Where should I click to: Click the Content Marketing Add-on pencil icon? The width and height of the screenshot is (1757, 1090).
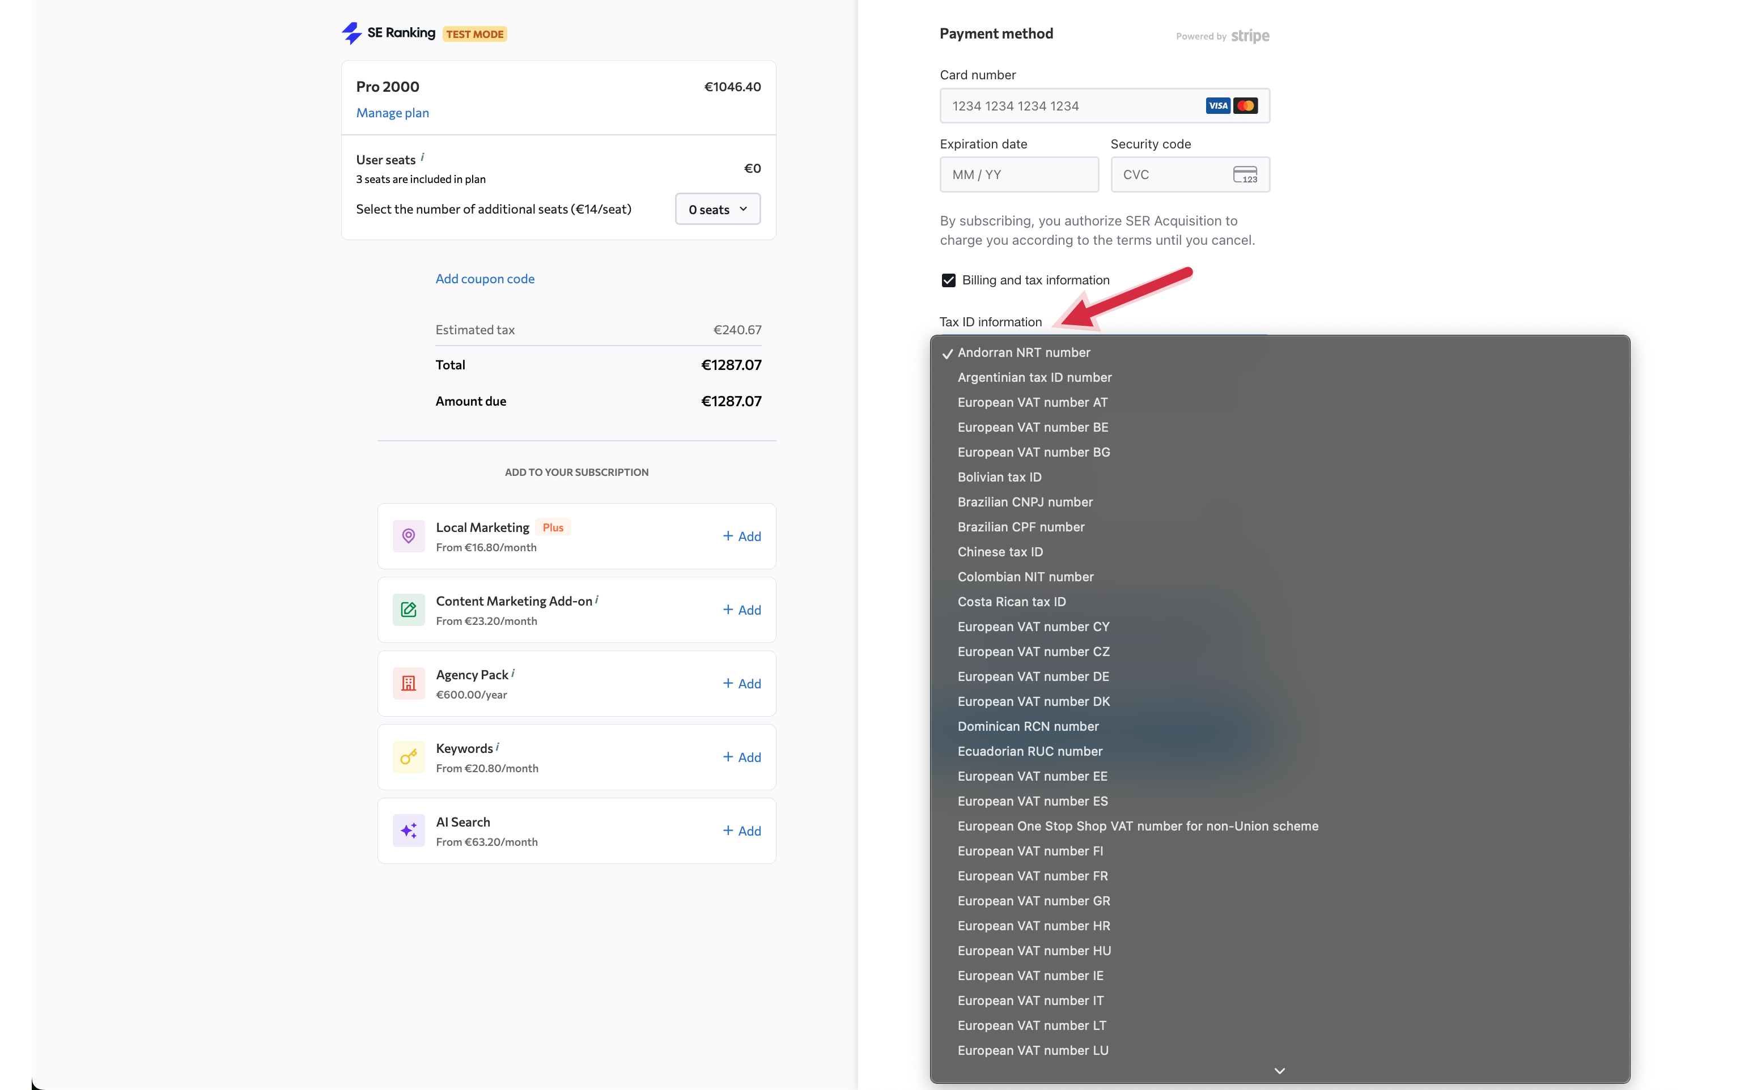(408, 609)
